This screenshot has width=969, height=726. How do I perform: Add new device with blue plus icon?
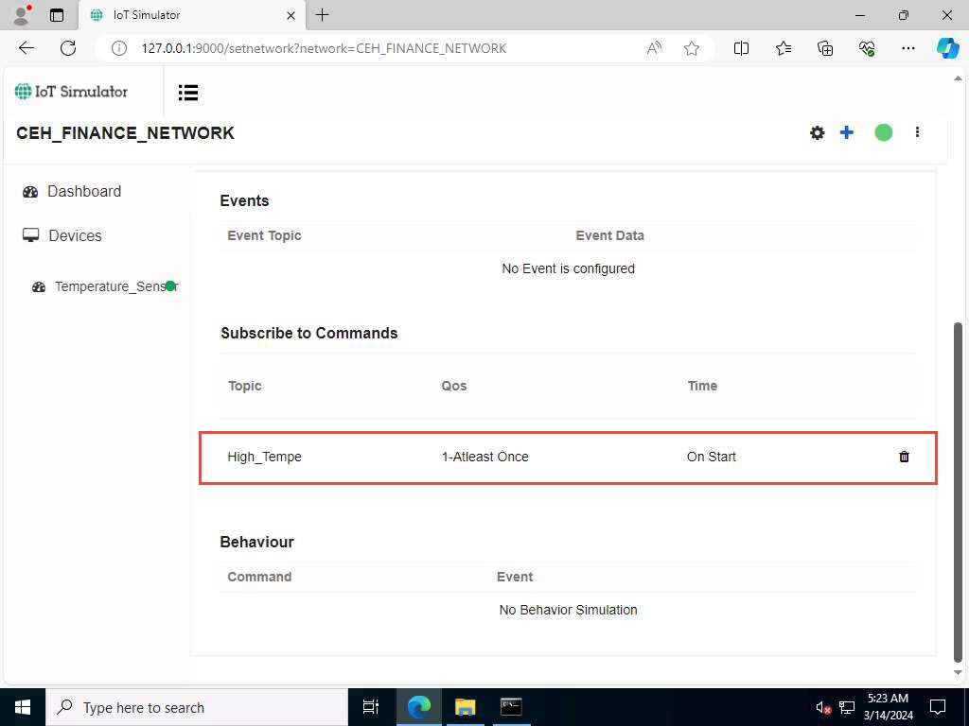847,132
